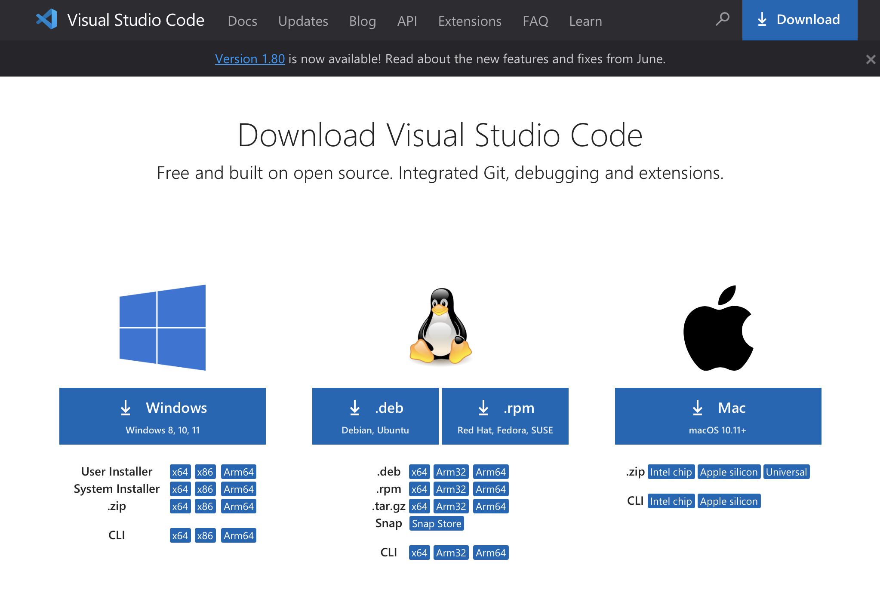Open the FAQ navigation item

pos(535,21)
